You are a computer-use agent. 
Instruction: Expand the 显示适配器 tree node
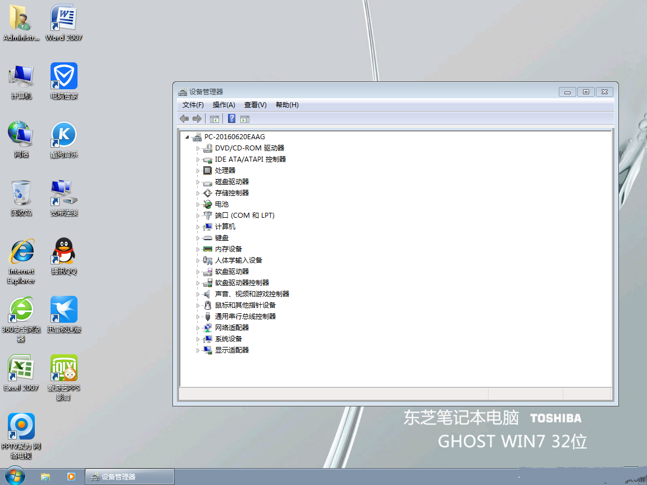click(198, 350)
